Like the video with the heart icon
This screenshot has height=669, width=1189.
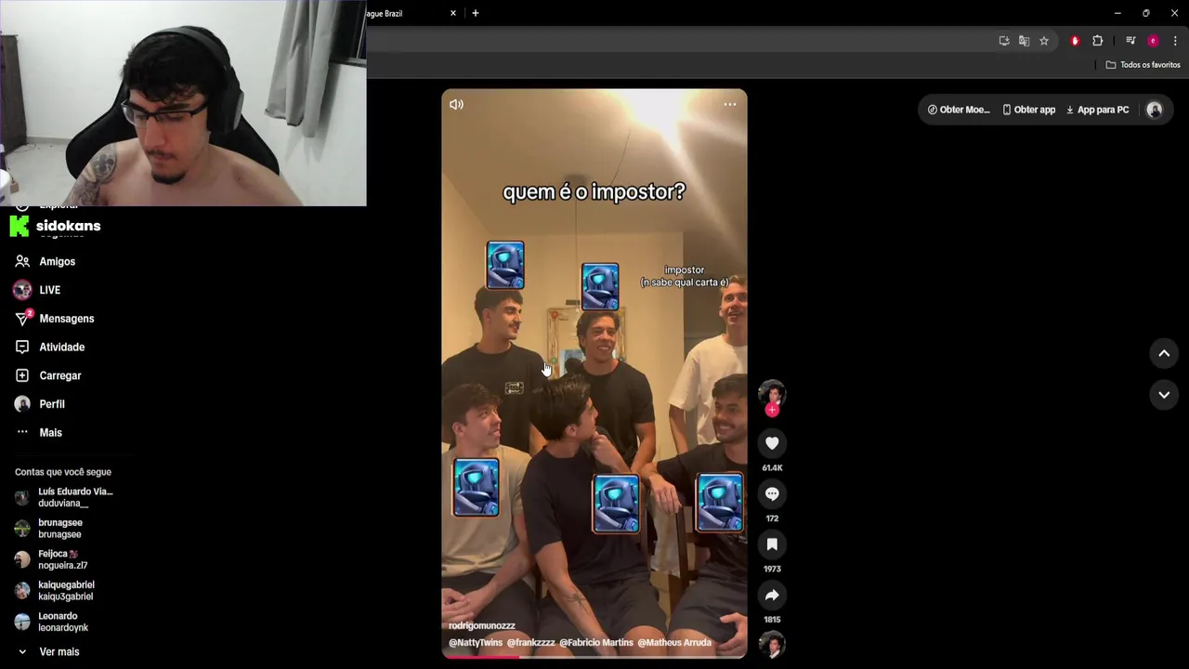point(772,443)
